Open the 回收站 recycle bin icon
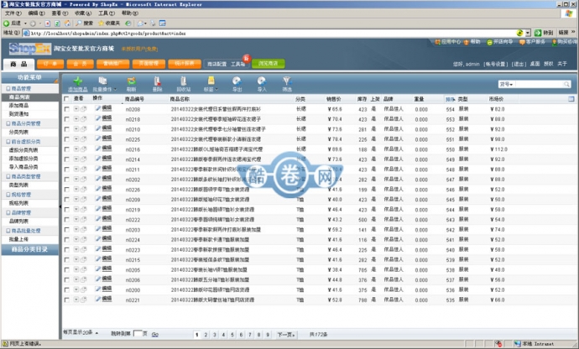Screen dimensions: 579x349 183,85
